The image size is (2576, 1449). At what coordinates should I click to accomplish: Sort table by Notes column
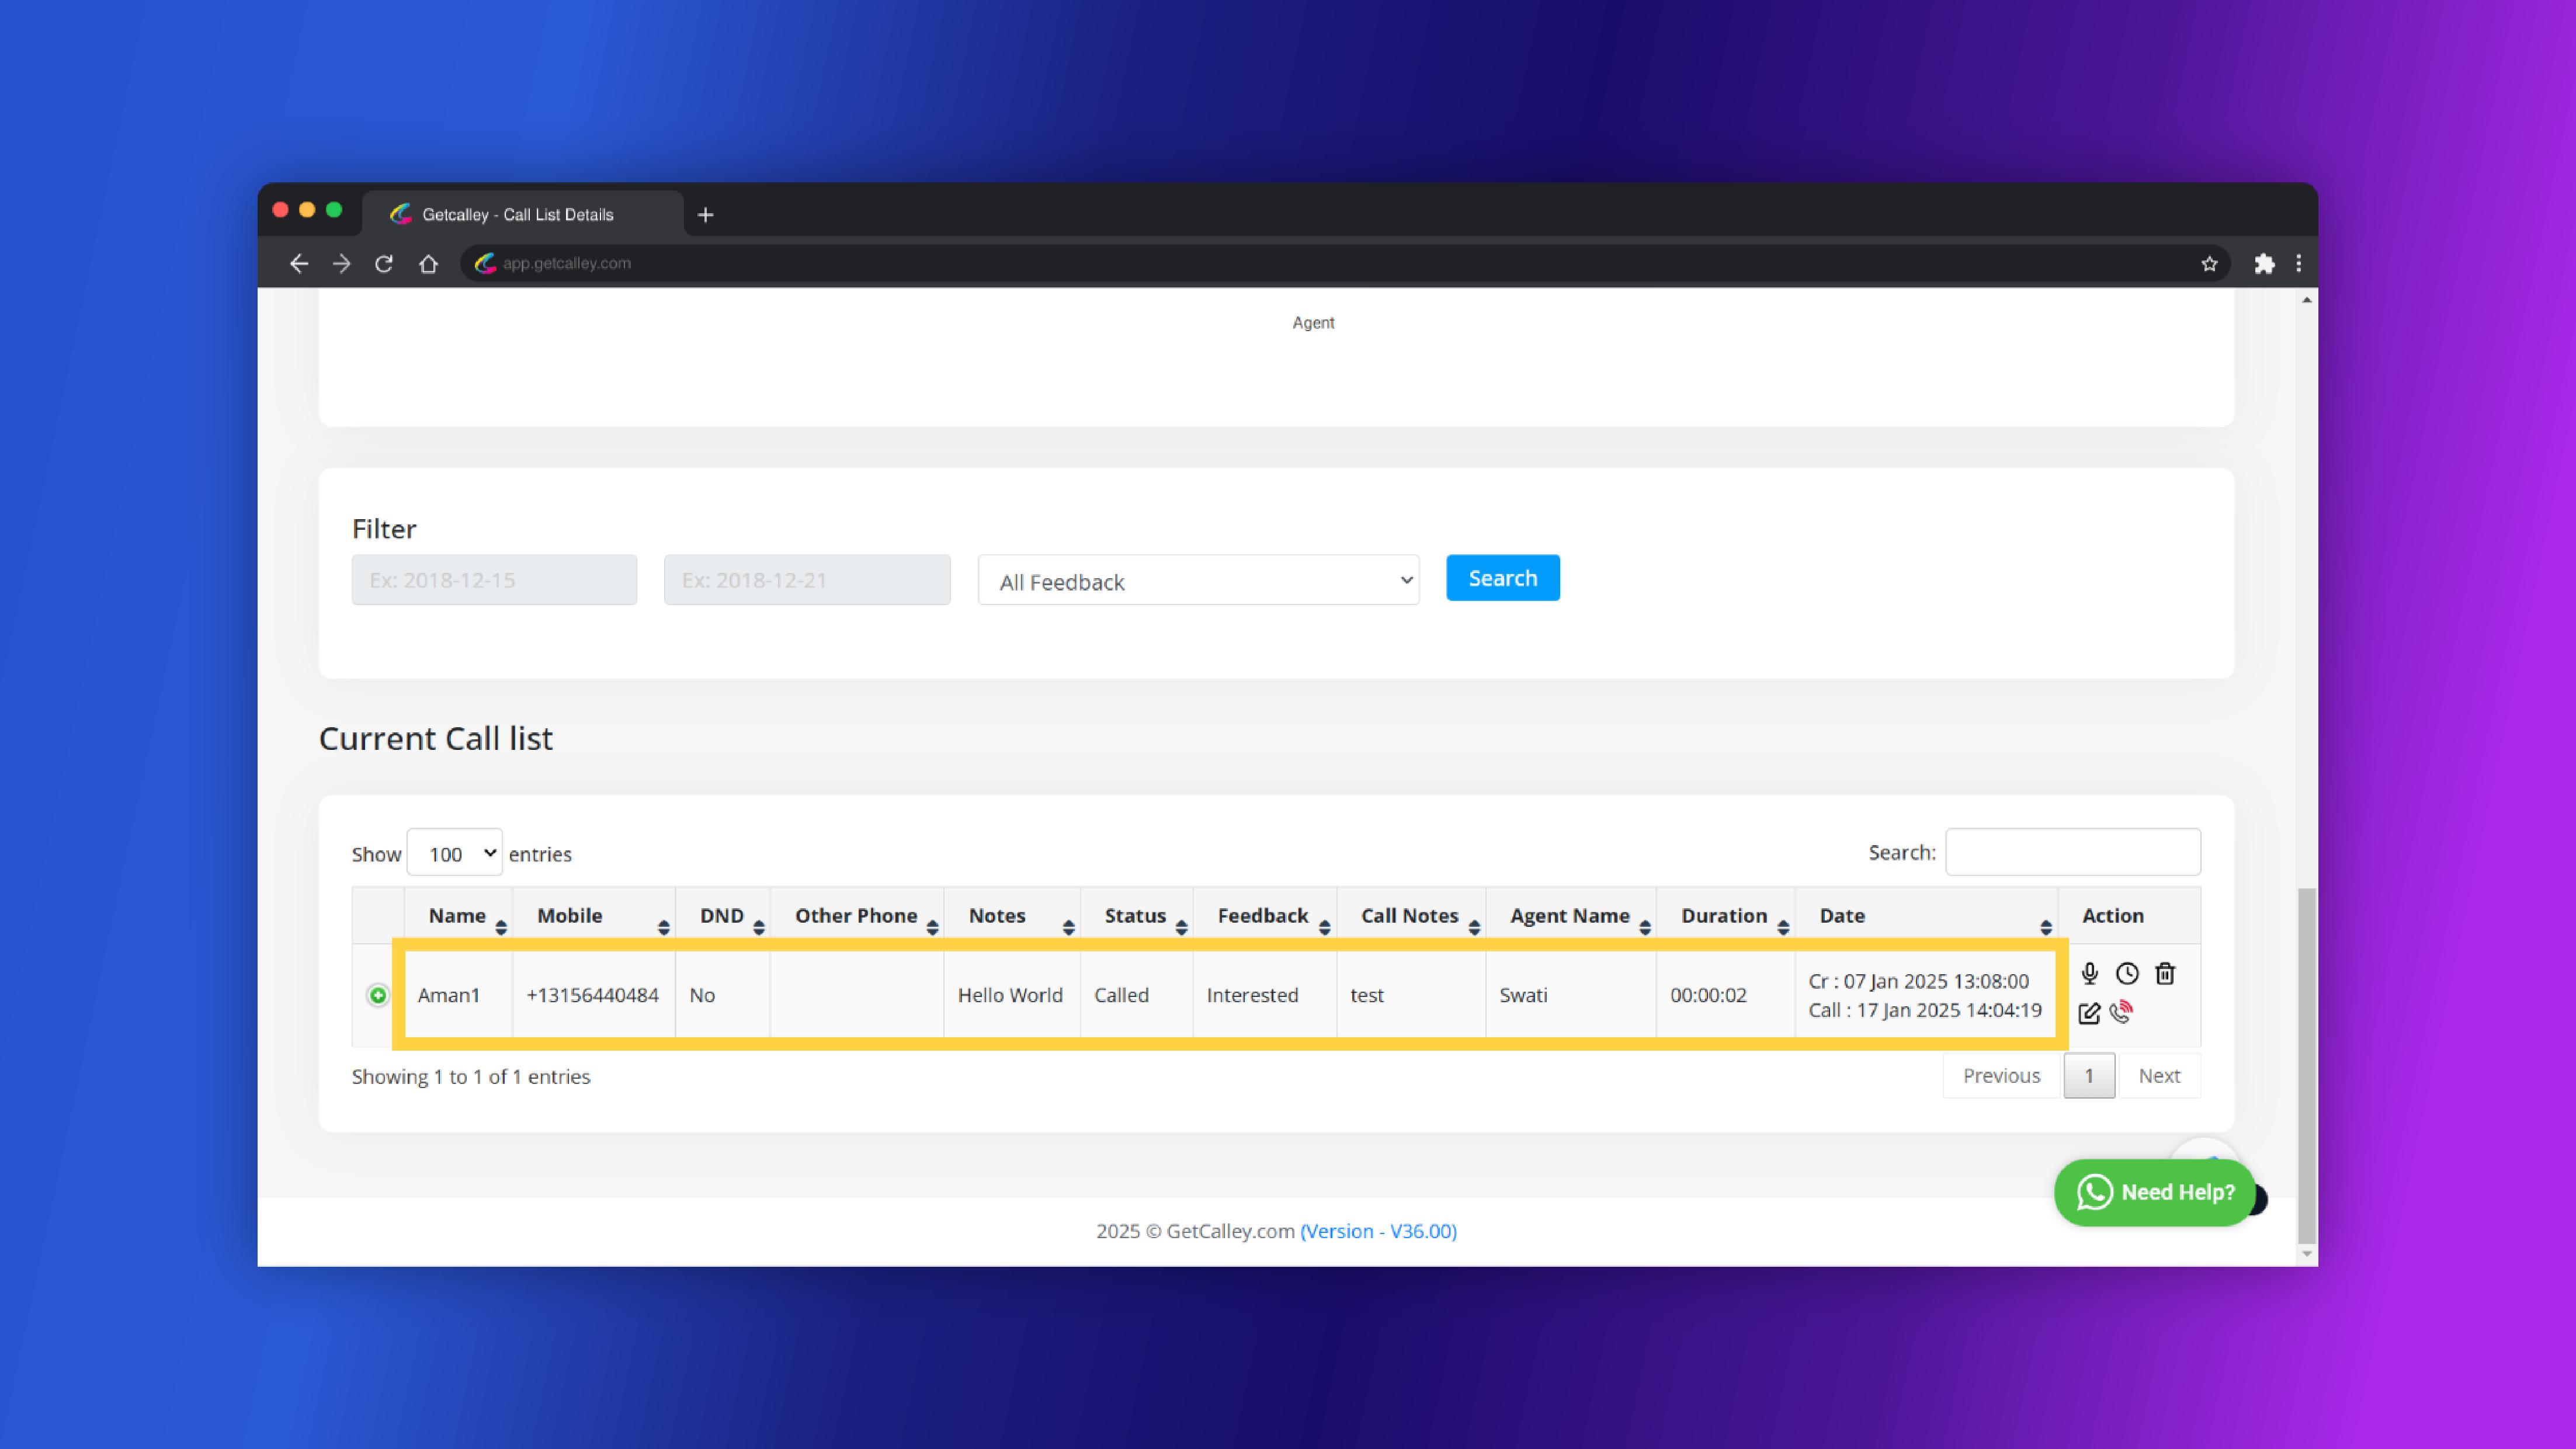[x=1012, y=916]
